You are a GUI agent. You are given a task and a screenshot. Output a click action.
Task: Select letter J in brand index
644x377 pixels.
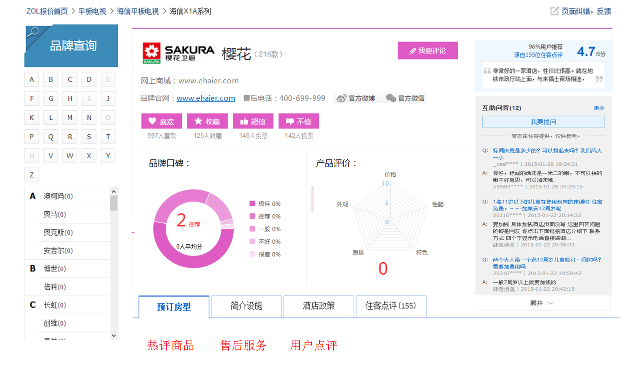click(108, 98)
